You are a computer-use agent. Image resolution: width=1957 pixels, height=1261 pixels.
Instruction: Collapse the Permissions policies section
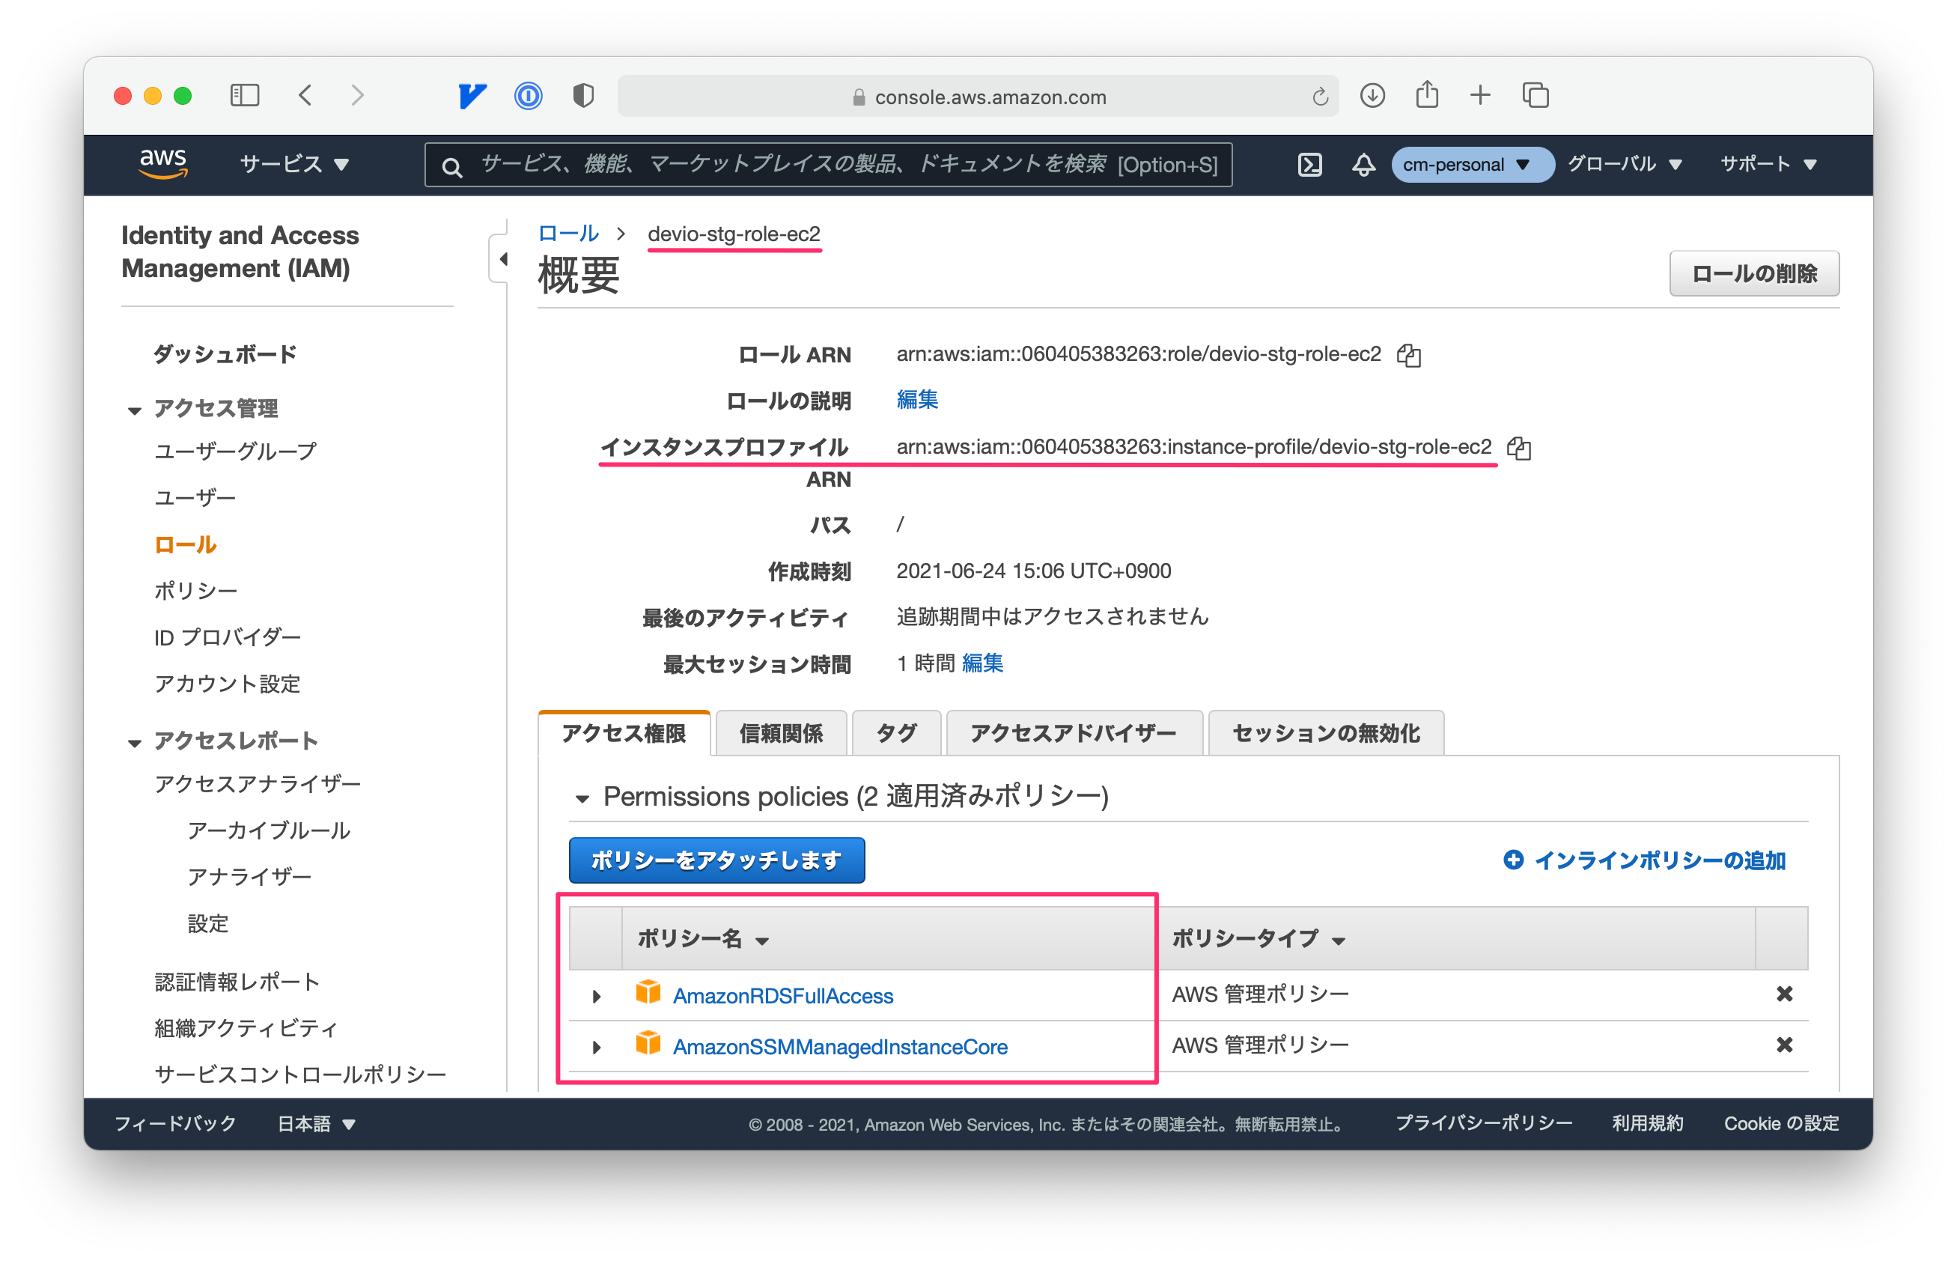pyautogui.click(x=582, y=798)
